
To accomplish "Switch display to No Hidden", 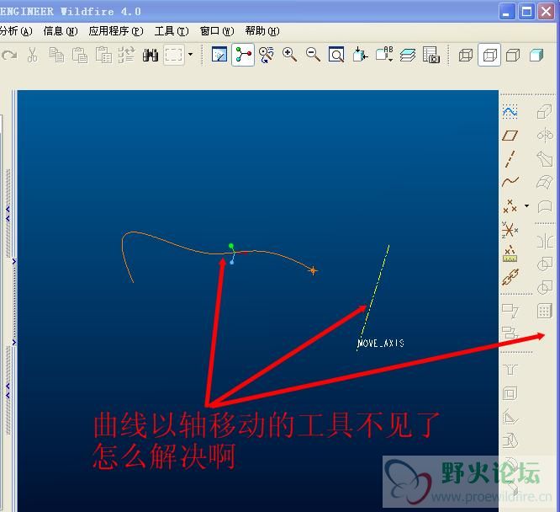I will click(x=513, y=55).
